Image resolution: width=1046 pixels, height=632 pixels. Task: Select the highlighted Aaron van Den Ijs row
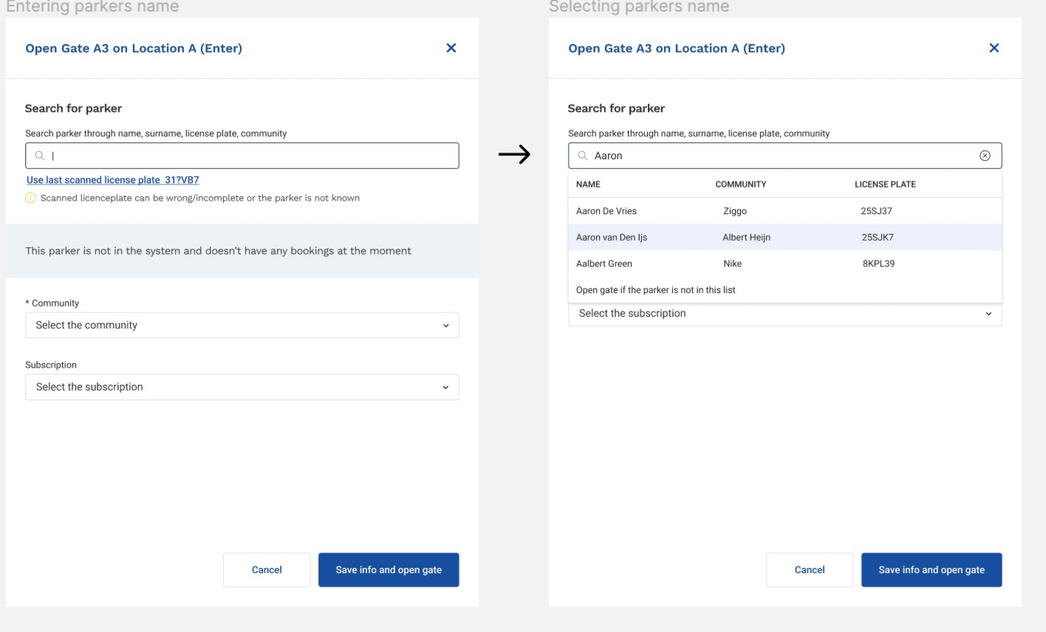(611, 237)
